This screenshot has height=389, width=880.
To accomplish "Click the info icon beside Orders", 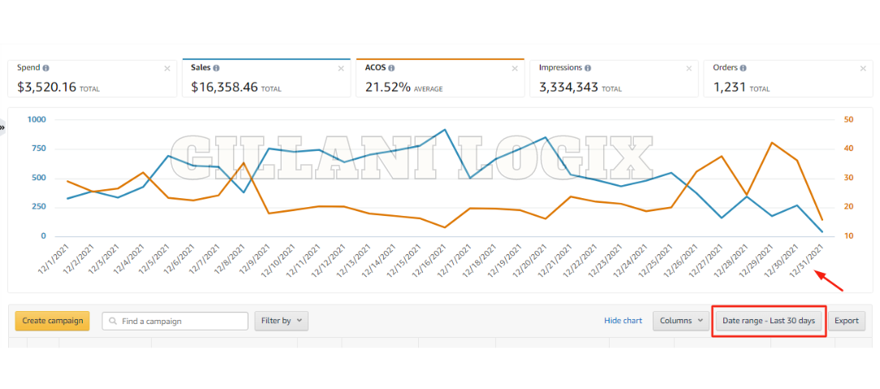I will tap(740, 68).
